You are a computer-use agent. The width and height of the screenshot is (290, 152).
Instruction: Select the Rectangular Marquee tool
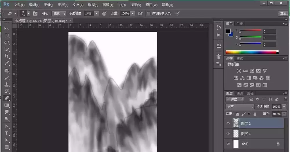click(x=7, y=35)
